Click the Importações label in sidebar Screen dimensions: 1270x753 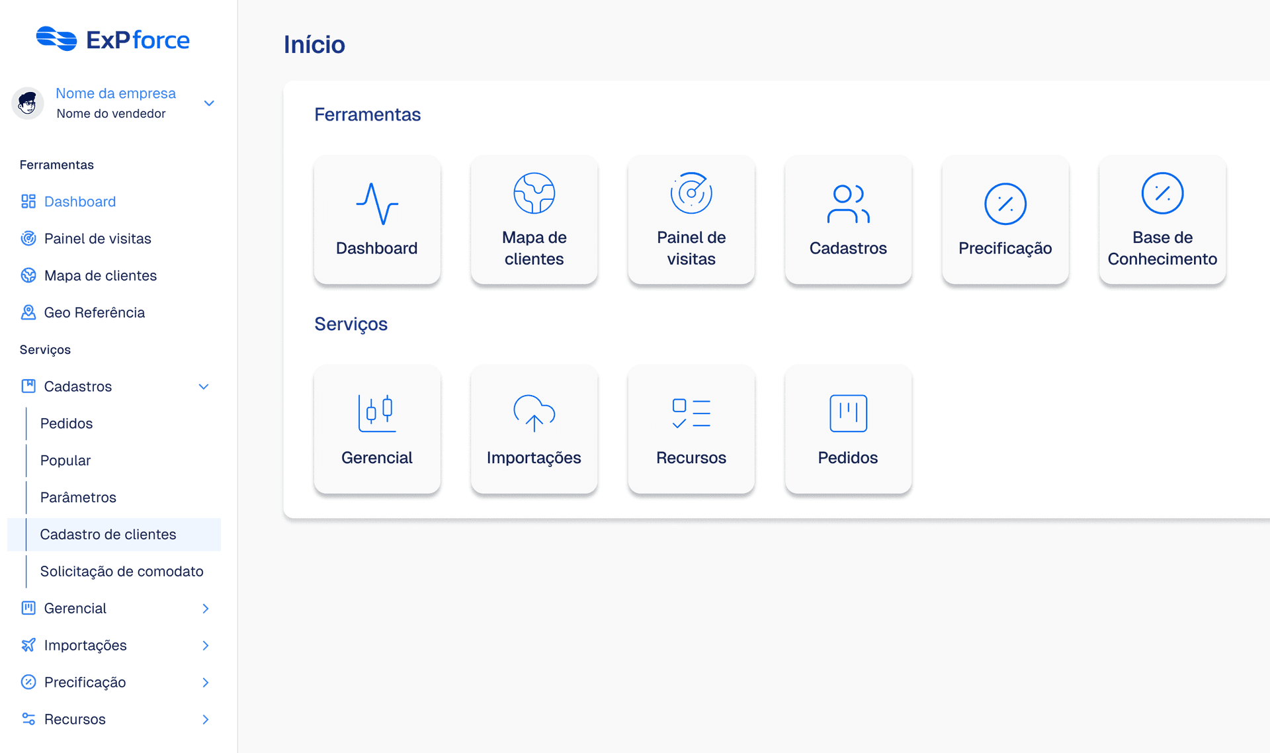(85, 645)
